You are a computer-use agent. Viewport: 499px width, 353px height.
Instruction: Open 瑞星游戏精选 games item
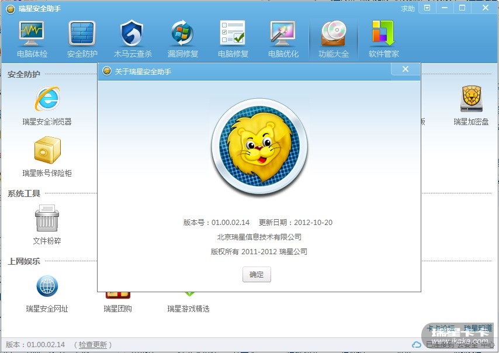pyautogui.click(x=188, y=302)
